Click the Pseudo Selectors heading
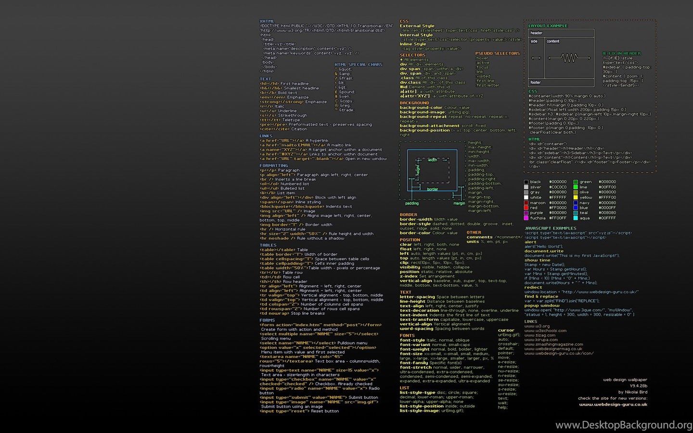 (498, 53)
